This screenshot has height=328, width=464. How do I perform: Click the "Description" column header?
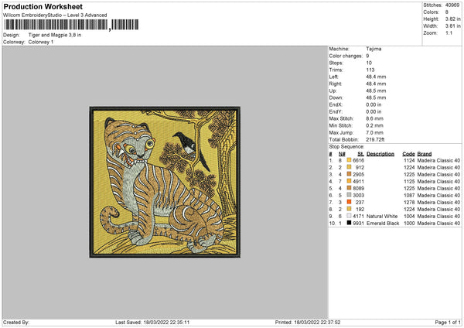tap(380, 154)
